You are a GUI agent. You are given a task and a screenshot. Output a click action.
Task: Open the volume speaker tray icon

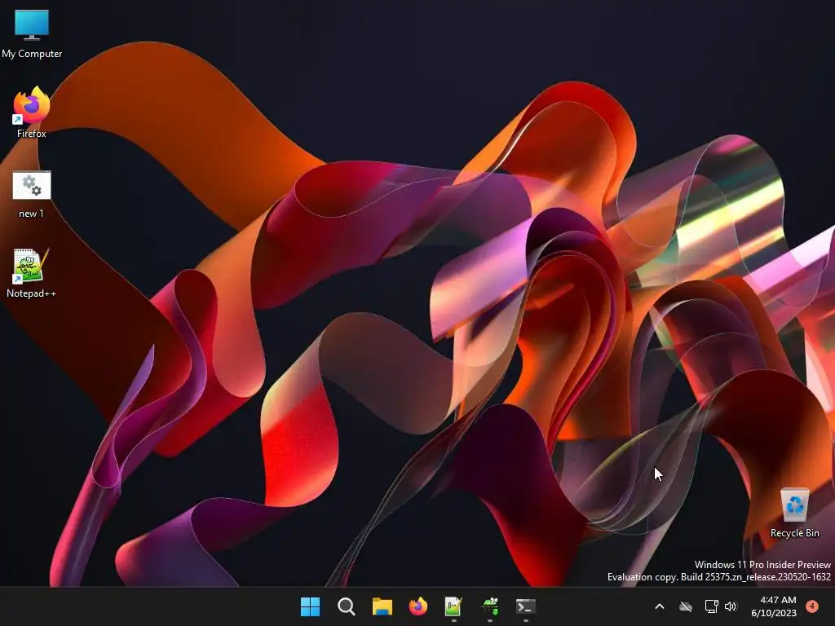coord(731,606)
